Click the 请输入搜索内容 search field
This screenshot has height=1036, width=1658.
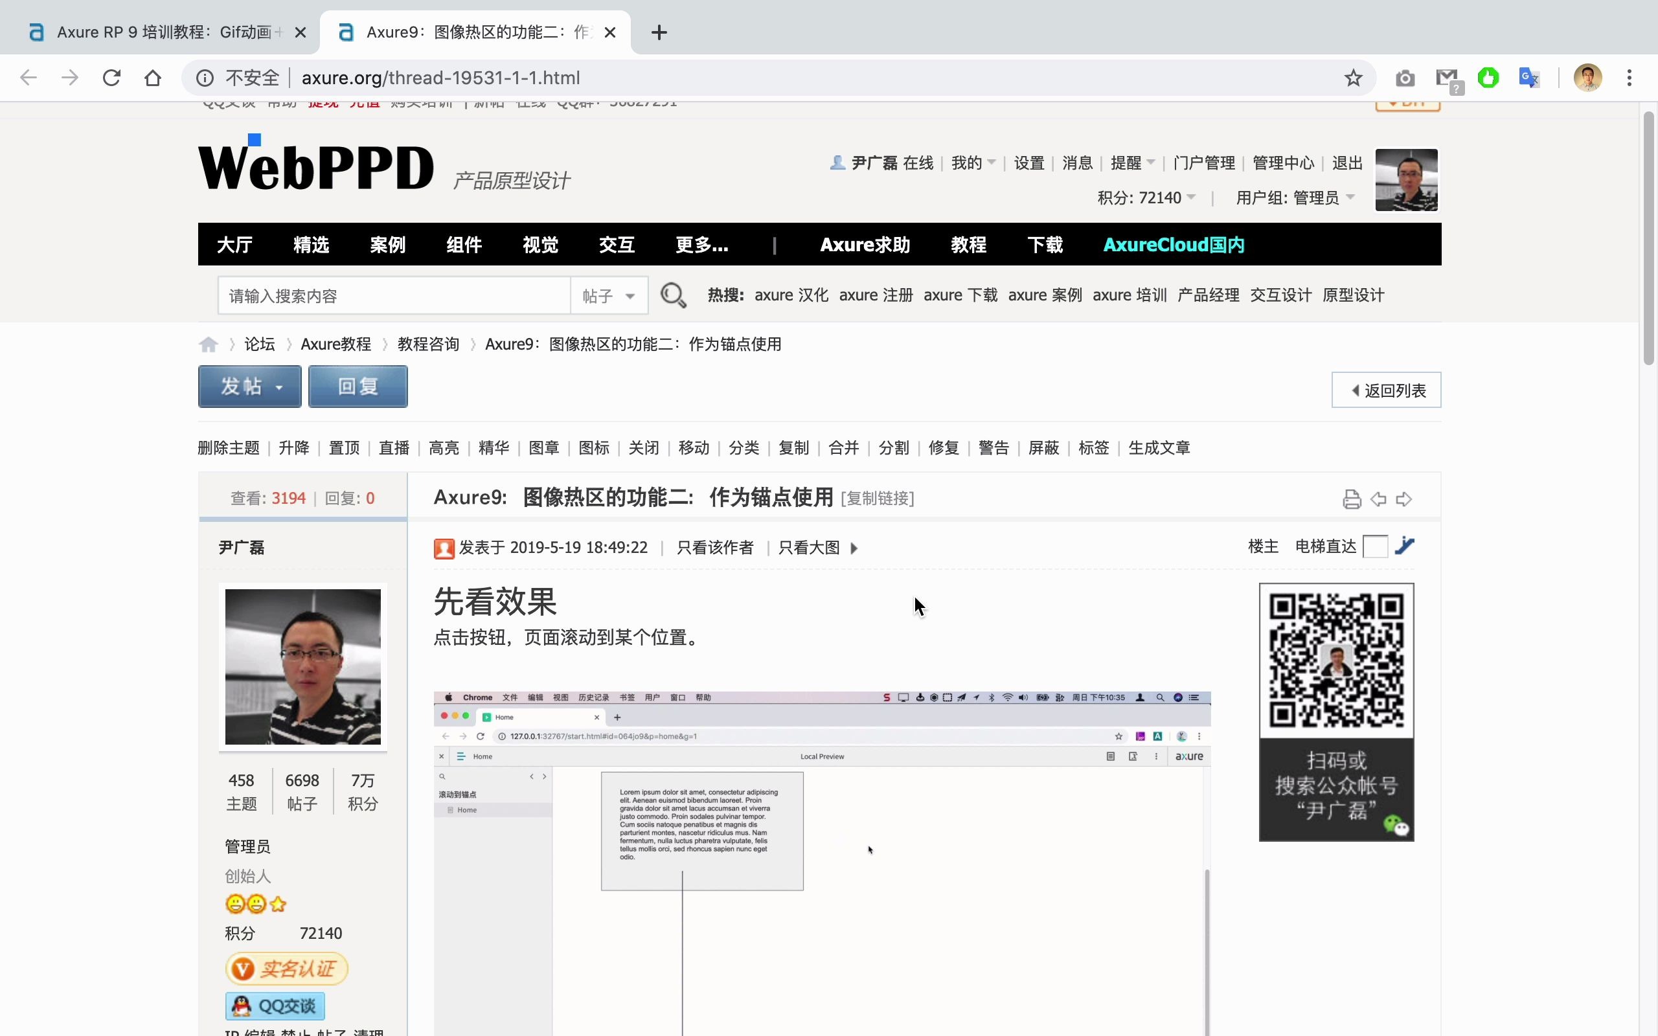(x=394, y=296)
